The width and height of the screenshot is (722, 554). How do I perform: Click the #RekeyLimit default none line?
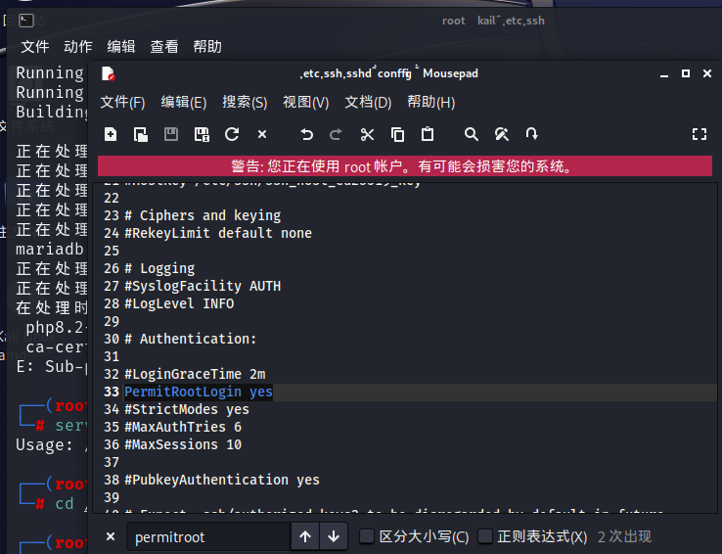[218, 233]
